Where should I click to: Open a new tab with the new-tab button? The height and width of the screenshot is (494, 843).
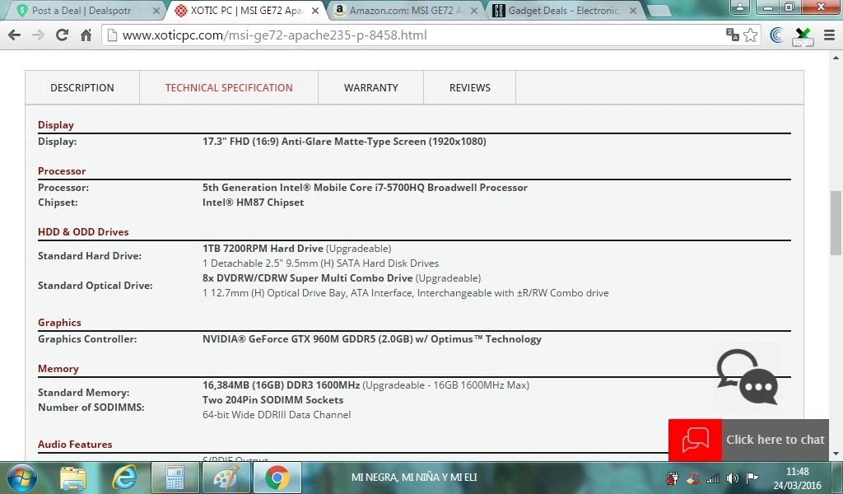click(659, 11)
